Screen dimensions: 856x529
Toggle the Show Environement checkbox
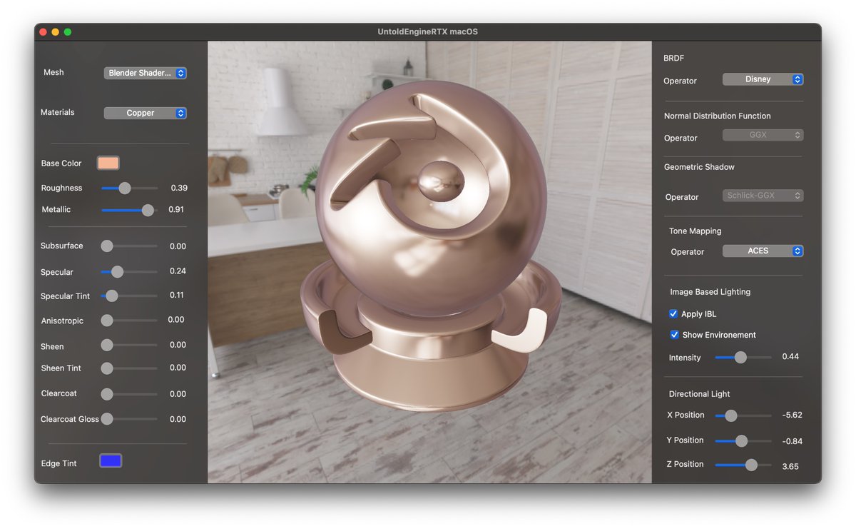click(675, 334)
